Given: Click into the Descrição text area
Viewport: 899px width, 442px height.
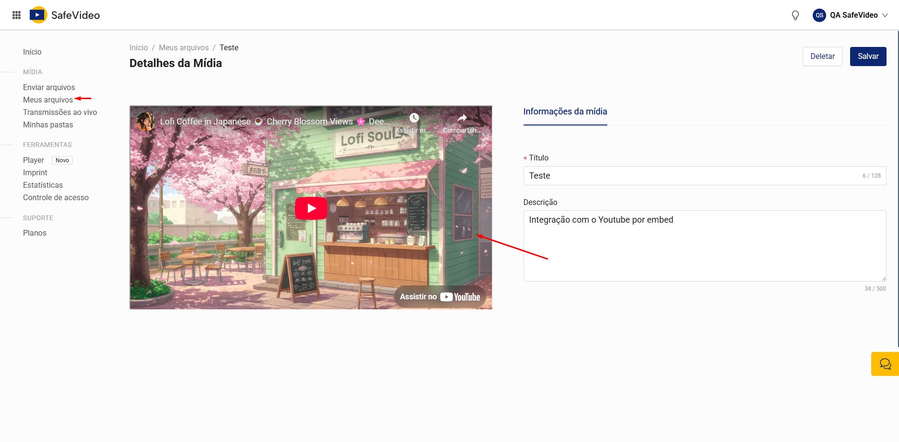Looking at the screenshot, I should pyautogui.click(x=705, y=246).
